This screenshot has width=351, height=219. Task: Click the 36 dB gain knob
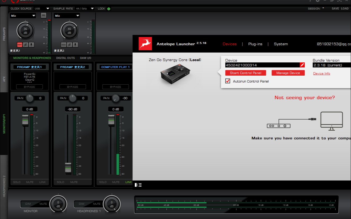(25, 31)
